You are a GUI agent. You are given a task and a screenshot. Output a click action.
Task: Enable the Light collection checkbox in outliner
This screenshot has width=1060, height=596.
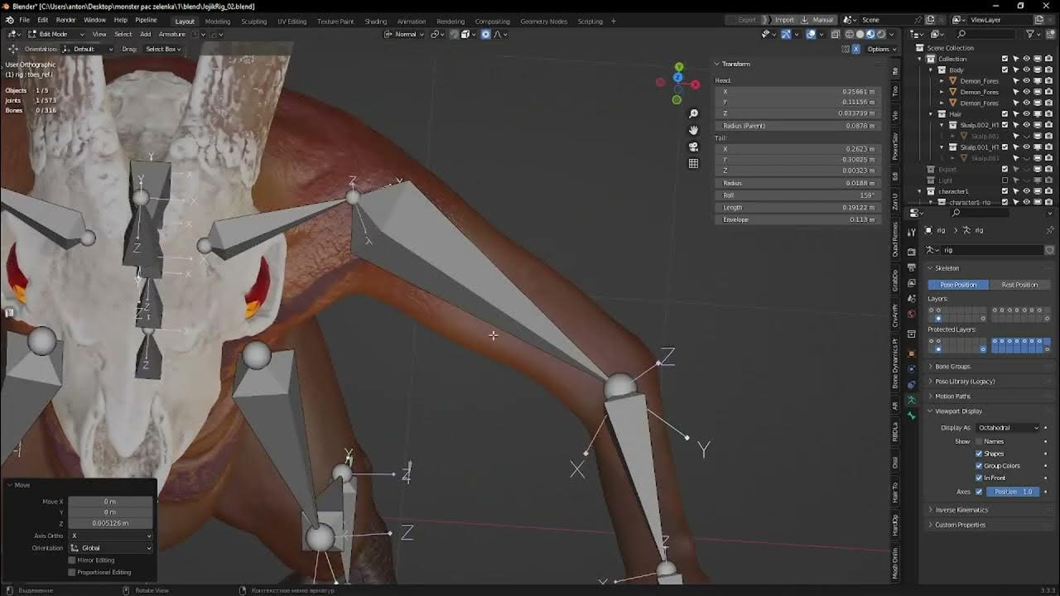[x=1005, y=180]
